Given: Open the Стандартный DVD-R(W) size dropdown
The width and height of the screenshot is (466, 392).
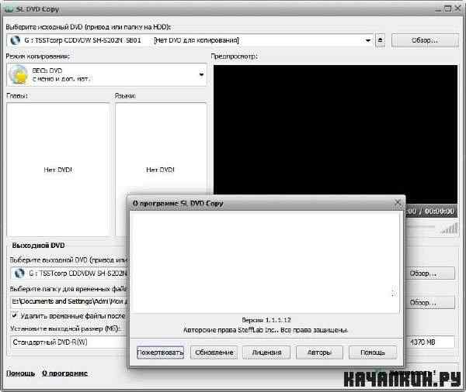Looking at the screenshot, I should click(70, 342).
